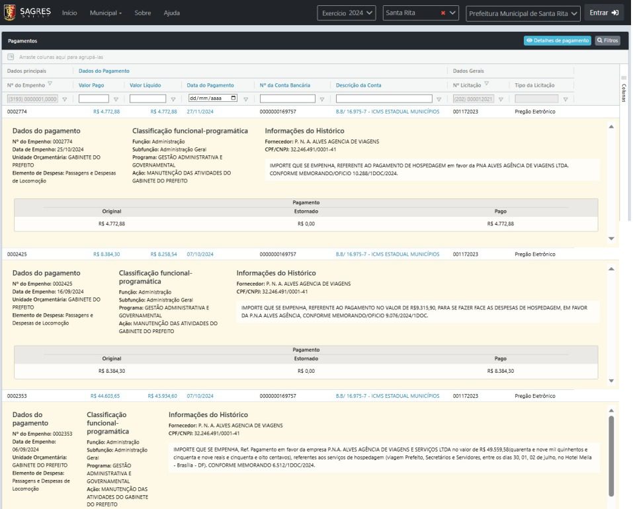The height and width of the screenshot is (509, 633).
Task: Sort by Valor Líquido column header
Action: 145,85
